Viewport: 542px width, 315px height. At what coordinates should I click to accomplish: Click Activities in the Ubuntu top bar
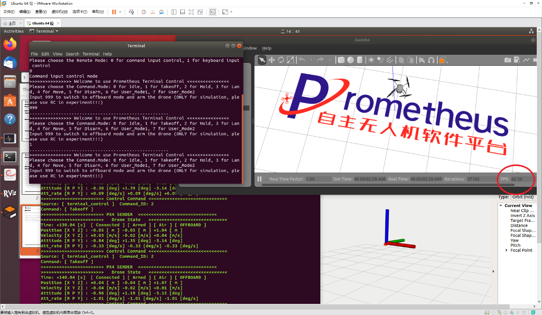point(14,31)
